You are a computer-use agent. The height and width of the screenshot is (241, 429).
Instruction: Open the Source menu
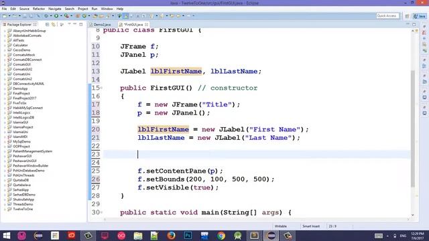(24, 9)
